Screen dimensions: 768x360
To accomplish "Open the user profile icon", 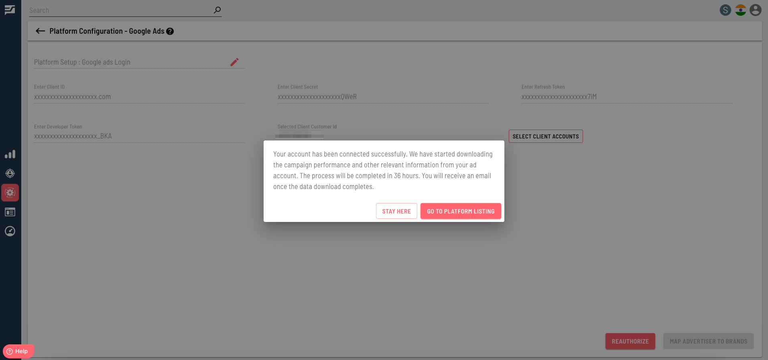I will tap(756, 10).
